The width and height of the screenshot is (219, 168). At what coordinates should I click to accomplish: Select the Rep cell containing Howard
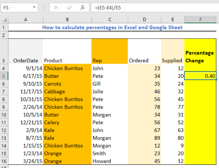[x=109, y=161]
